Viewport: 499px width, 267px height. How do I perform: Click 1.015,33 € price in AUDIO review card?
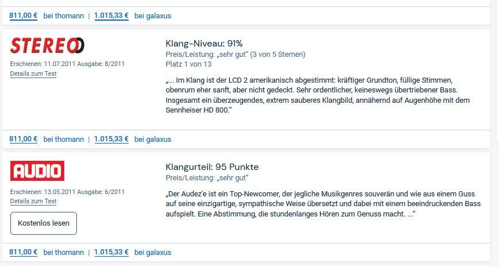(111, 252)
